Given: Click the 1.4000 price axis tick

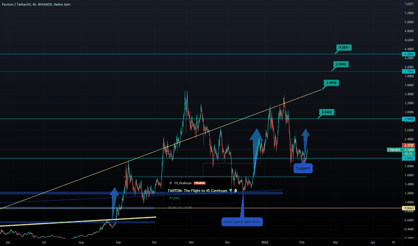Looking at the screenshot, I should [409, 184].
